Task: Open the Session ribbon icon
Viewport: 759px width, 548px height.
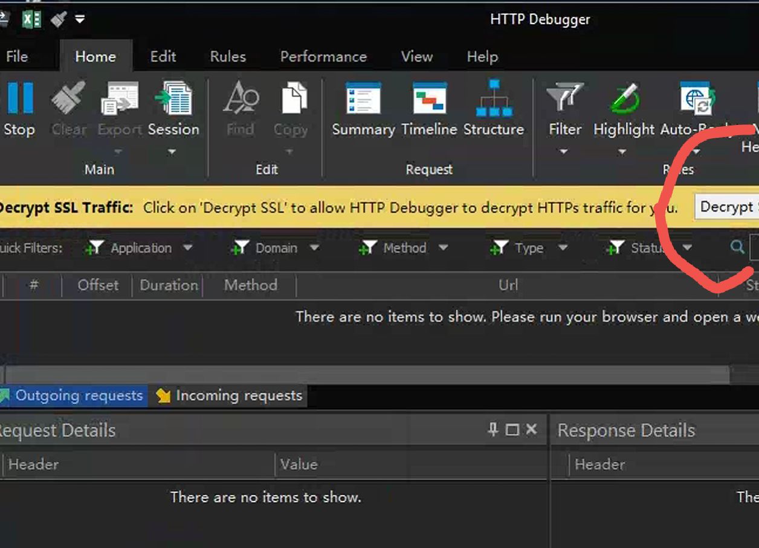Action: [173, 98]
